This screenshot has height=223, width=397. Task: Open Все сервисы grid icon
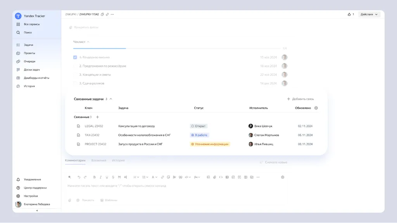18,24
